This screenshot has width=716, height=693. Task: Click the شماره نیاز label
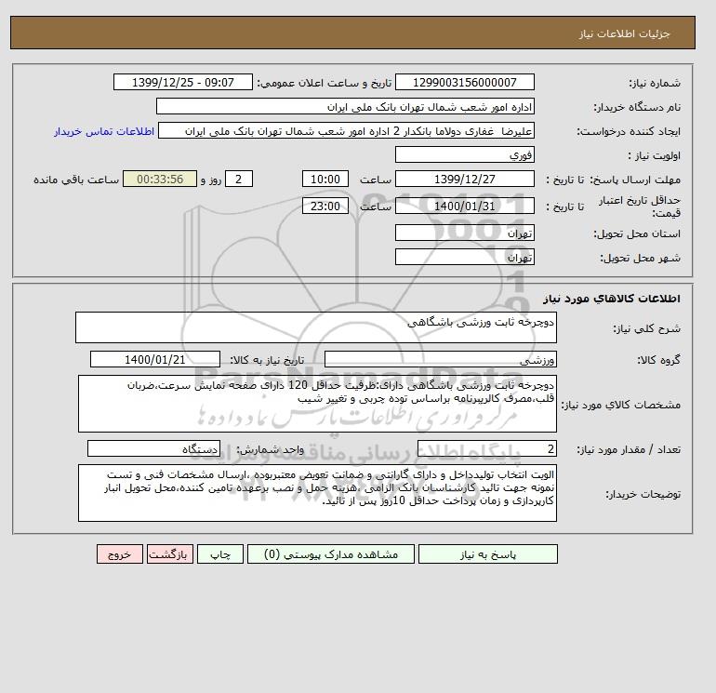pos(655,83)
